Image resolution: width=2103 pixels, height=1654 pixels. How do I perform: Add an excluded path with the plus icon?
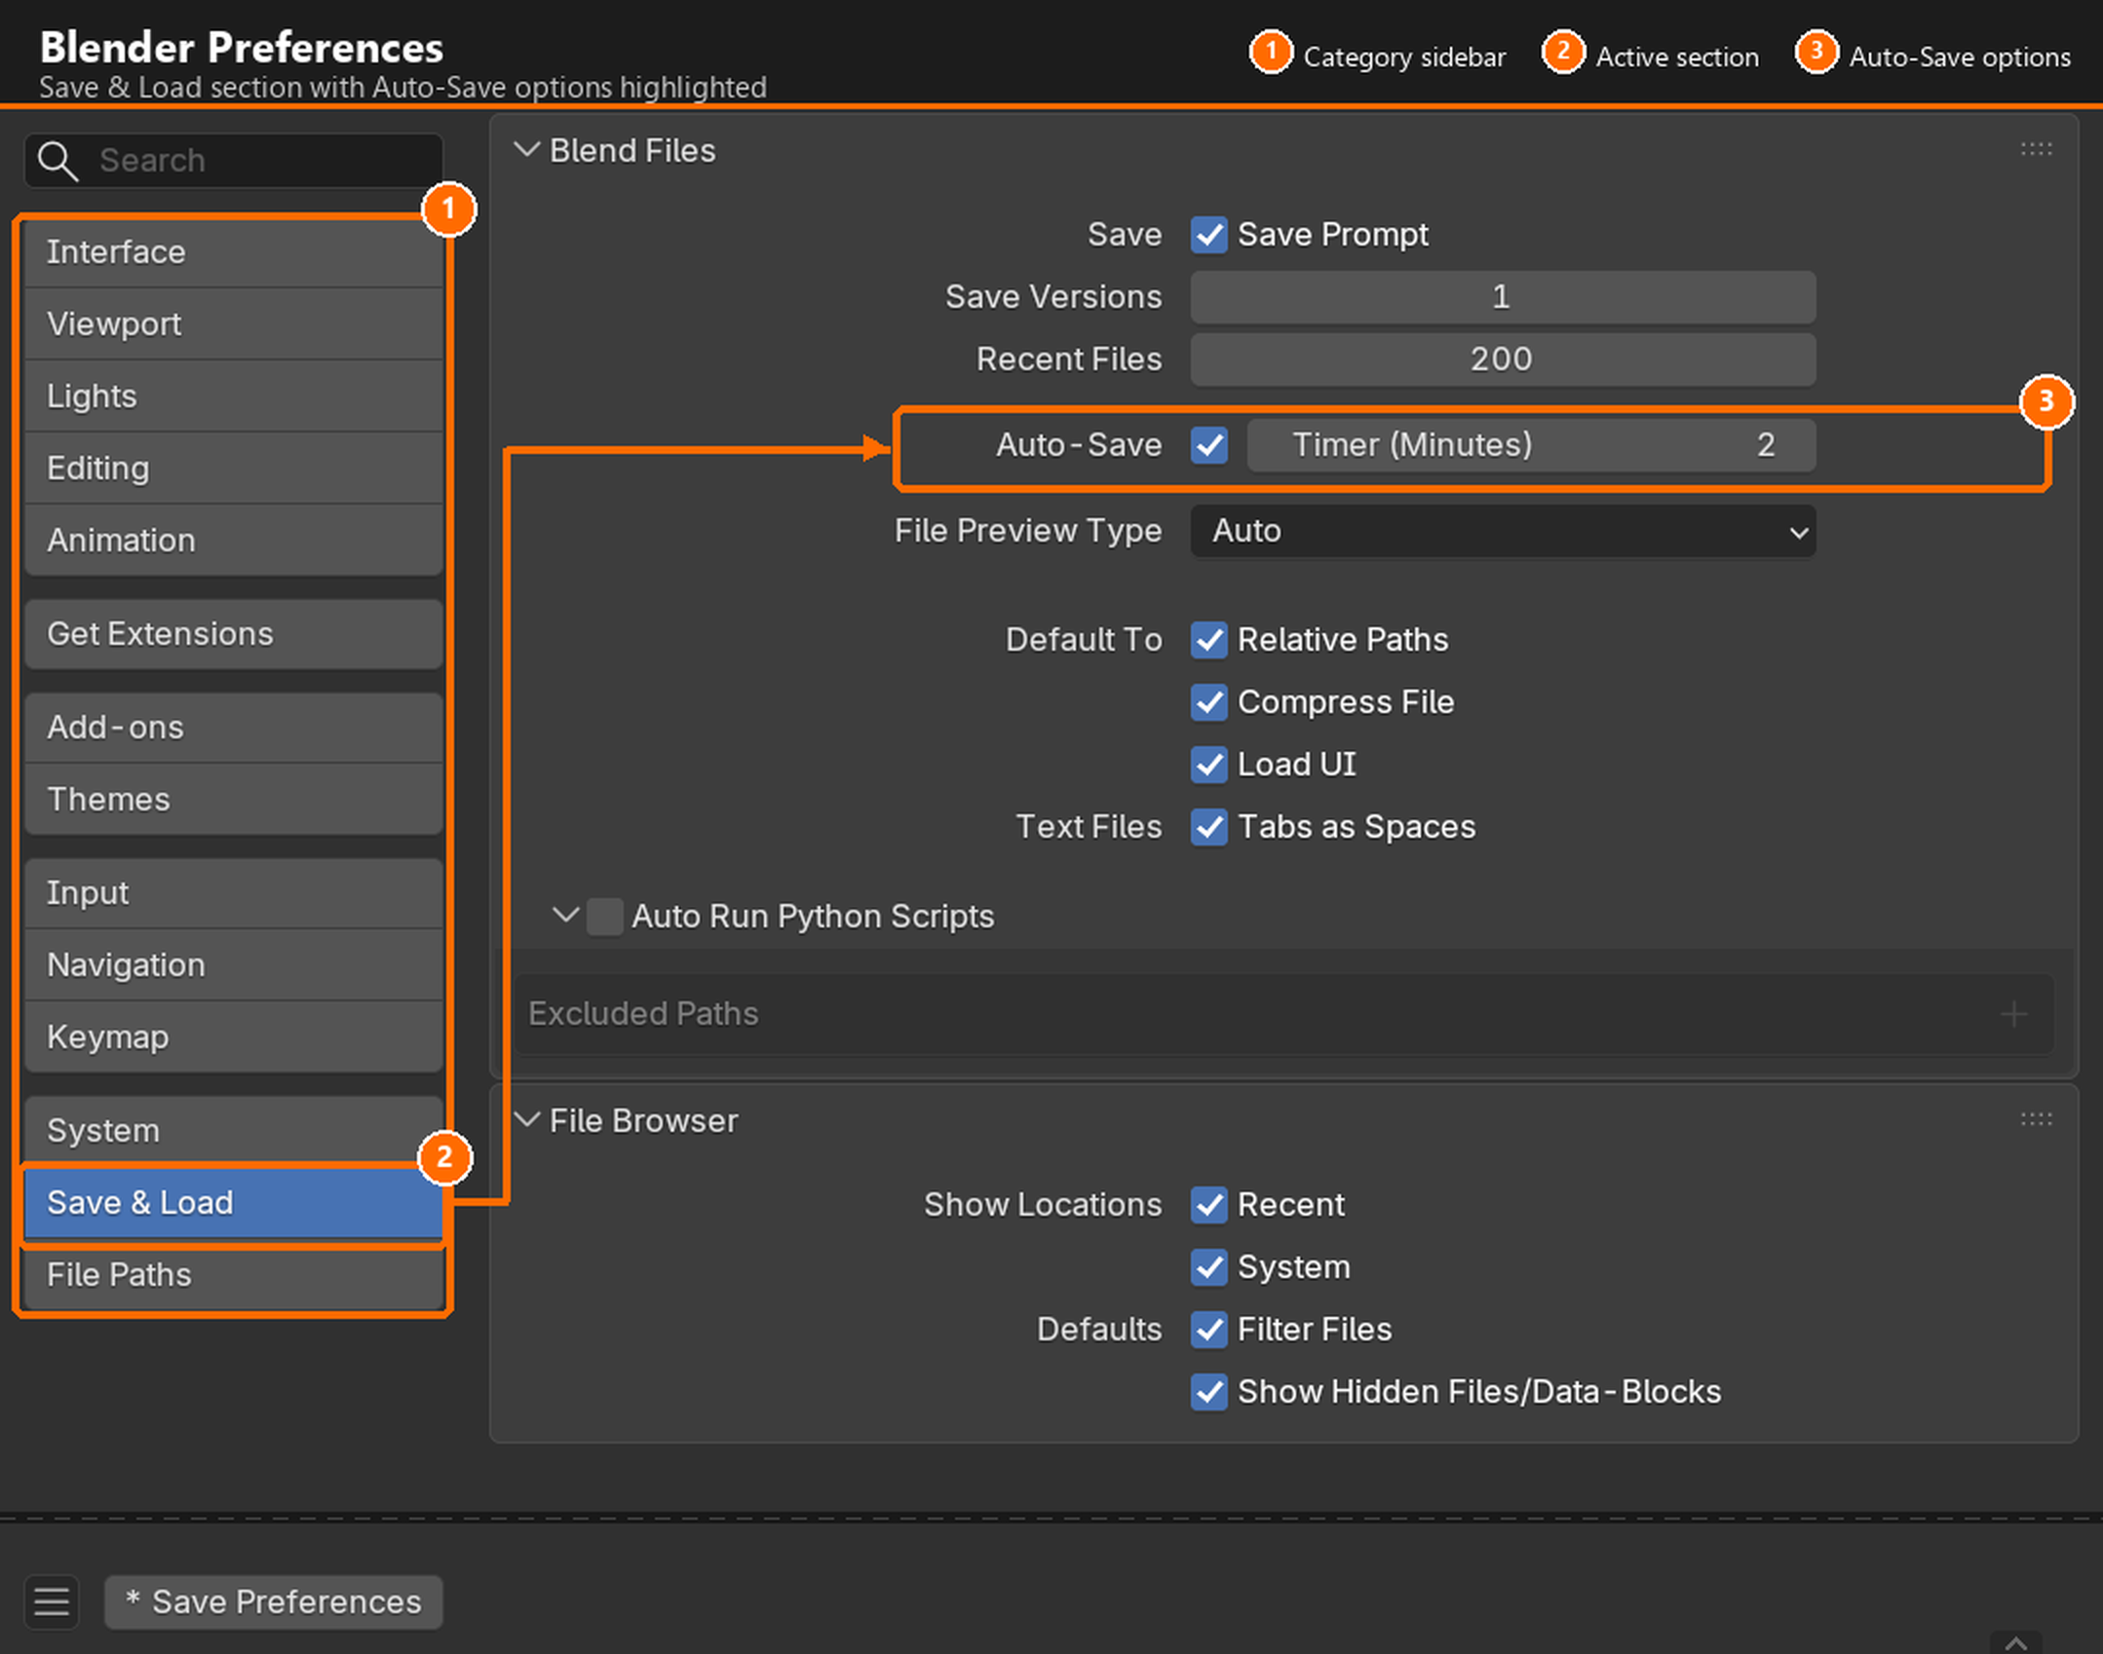point(2013,1014)
